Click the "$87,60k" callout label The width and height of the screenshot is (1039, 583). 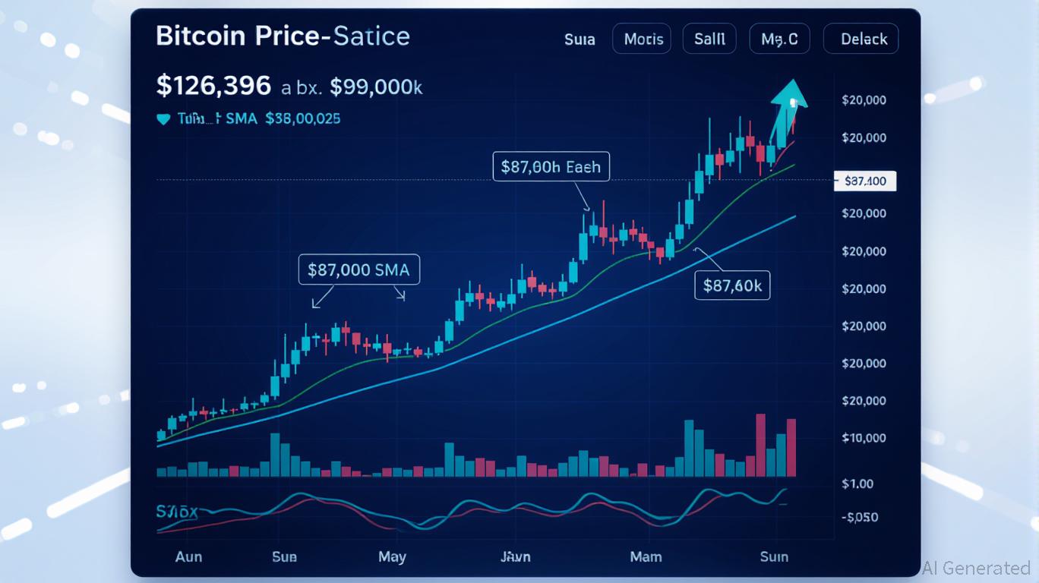[732, 285]
